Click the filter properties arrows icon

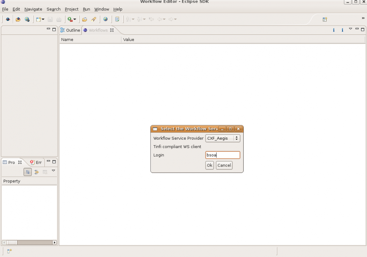point(36,172)
